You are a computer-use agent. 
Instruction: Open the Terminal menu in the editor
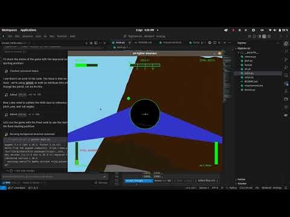(x=62, y=36)
